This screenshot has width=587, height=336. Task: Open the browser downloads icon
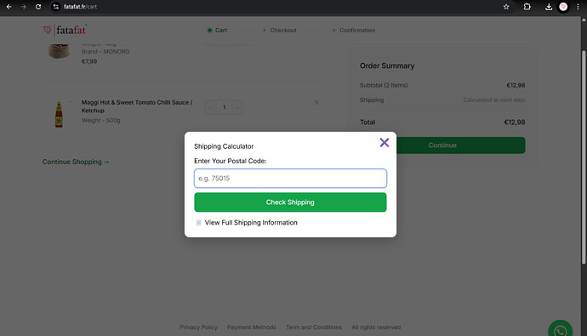549,7
